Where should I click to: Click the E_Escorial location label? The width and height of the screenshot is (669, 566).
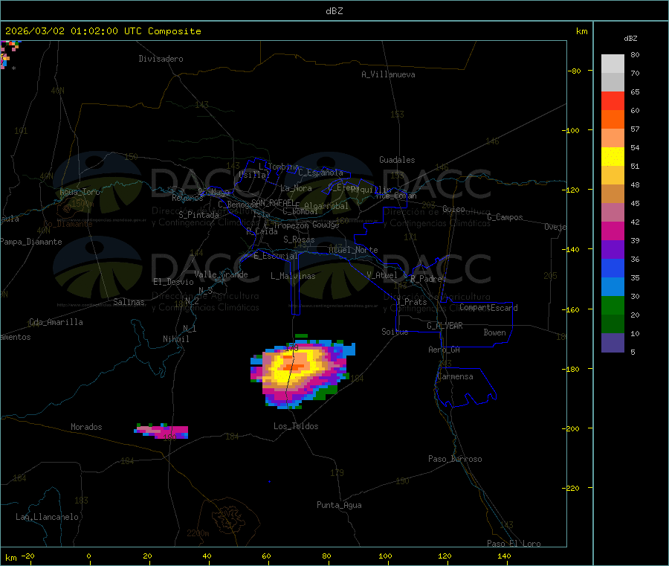pos(276,256)
